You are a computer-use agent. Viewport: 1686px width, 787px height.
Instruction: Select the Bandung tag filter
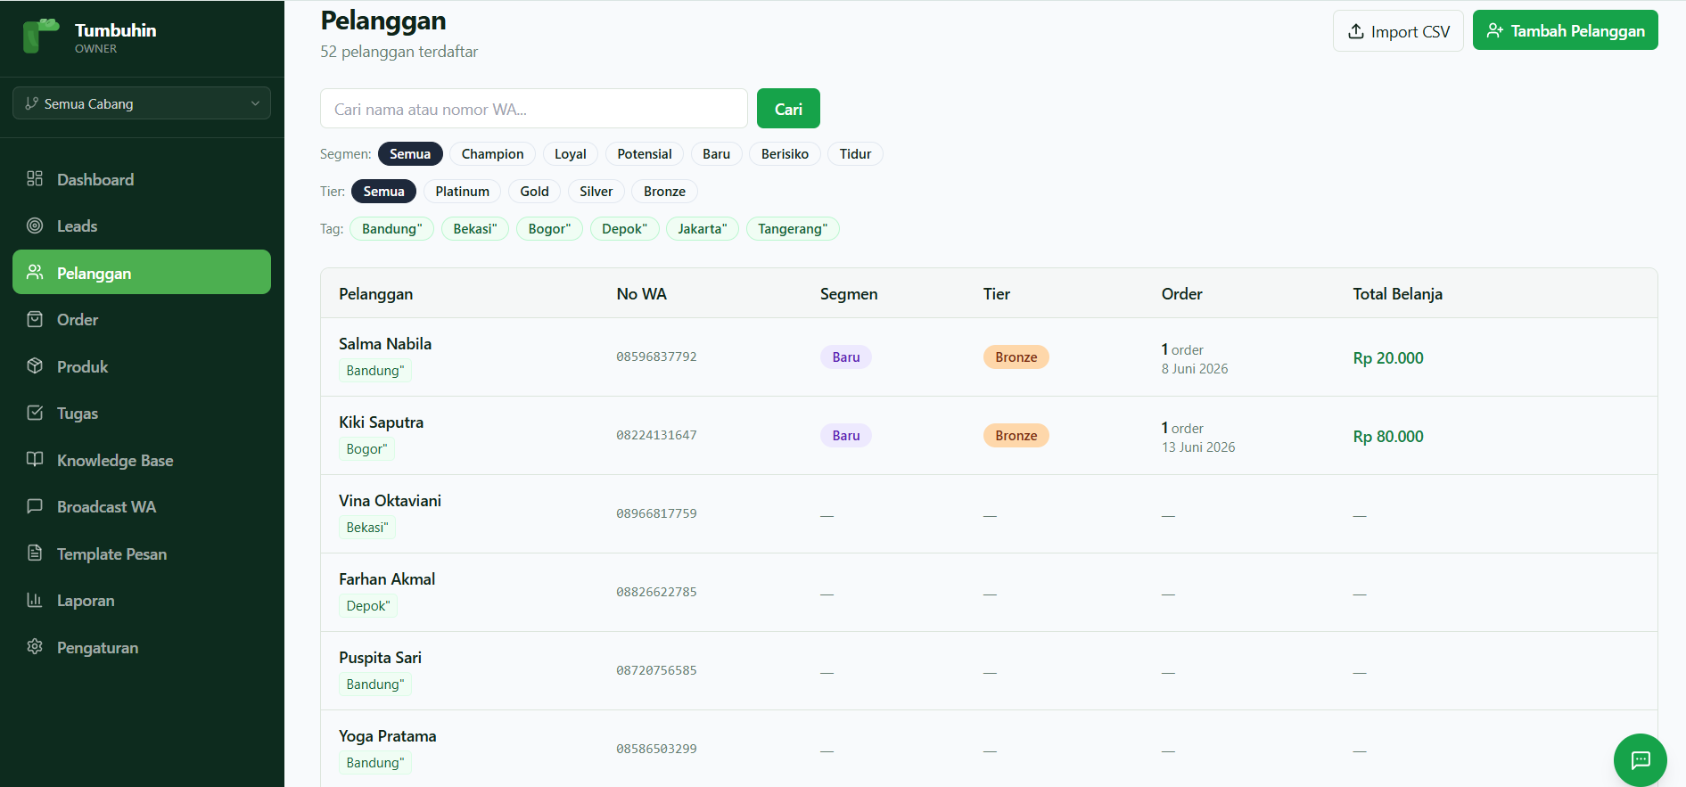pos(392,229)
